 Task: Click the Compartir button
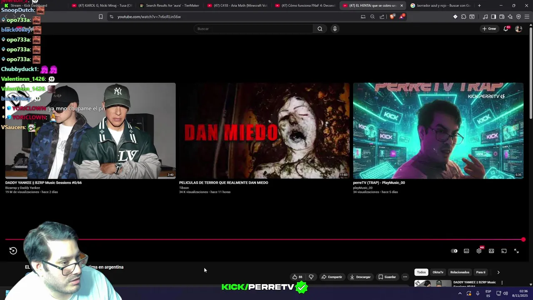(x=331, y=277)
